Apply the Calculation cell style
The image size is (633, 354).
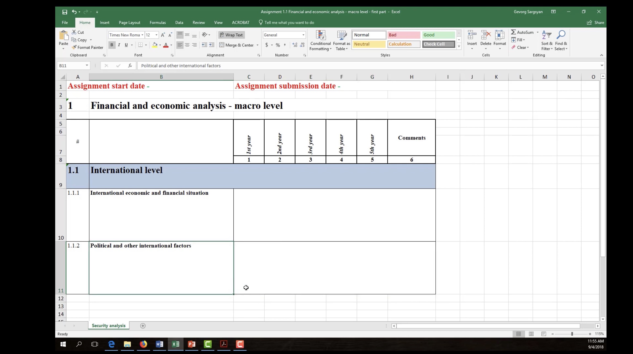point(404,44)
